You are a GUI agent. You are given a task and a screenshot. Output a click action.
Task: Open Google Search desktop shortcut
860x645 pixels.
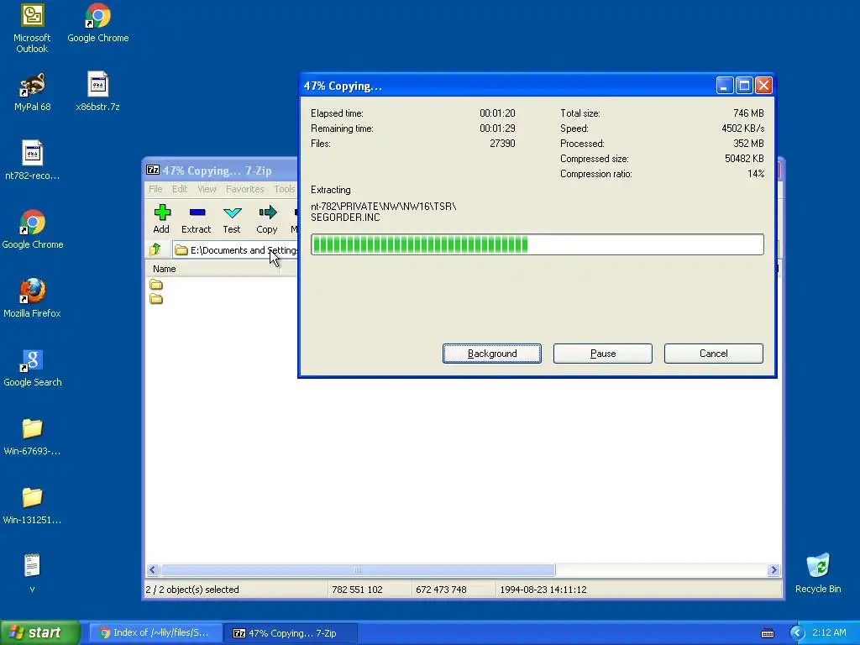(33, 367)
